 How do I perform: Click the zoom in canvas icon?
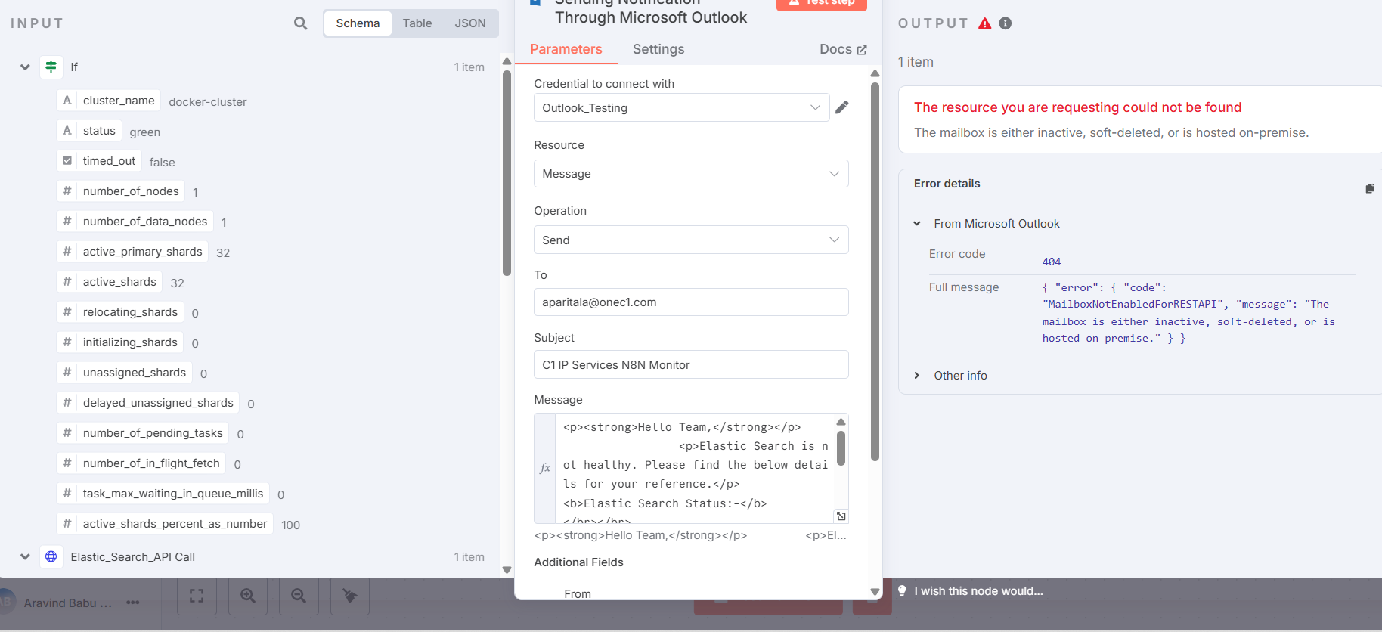click(247, 596)
